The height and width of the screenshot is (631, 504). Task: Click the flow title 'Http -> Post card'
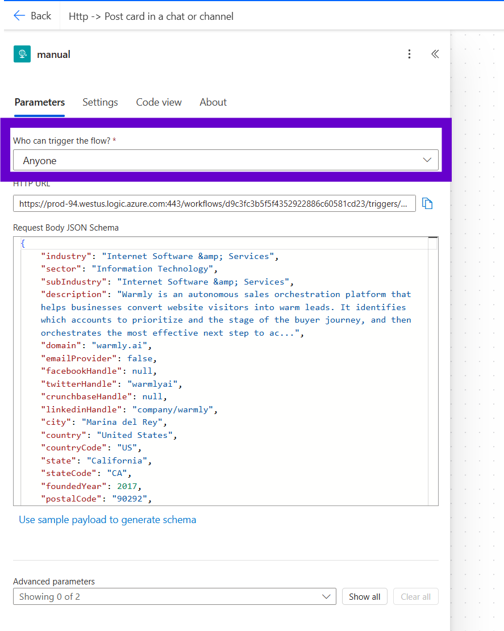[151, 16]
